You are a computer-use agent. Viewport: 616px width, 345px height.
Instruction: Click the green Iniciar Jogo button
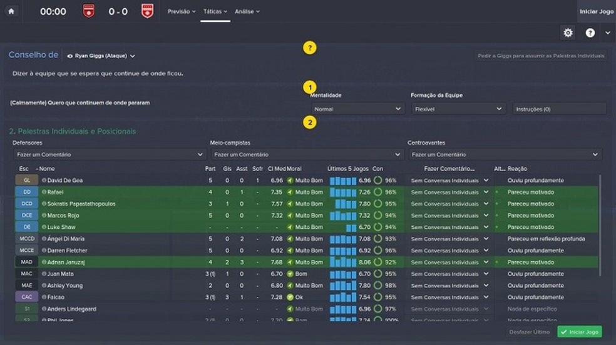point(579,331)
